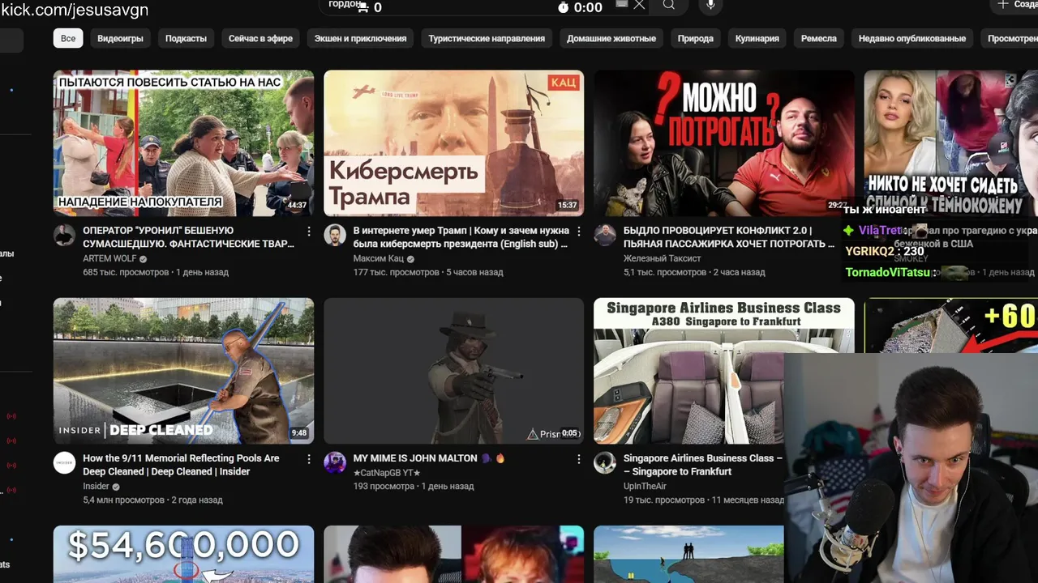Image resolution: width=1038 pixels, height=583 pixels.
Task: Select the 'Домашние животные' chip
Action: pos(611,38)
